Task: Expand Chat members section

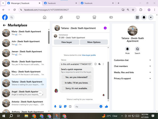Action: (x=132, y=66)
